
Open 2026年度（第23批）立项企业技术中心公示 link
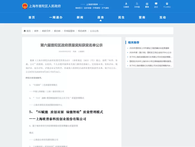tap(150, 52)
